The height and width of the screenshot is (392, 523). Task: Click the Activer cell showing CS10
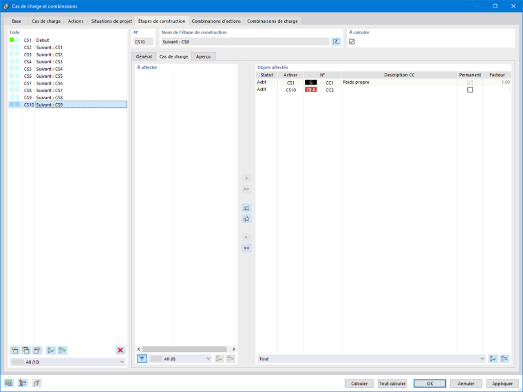pyautogui.click(x=290, y=90)
